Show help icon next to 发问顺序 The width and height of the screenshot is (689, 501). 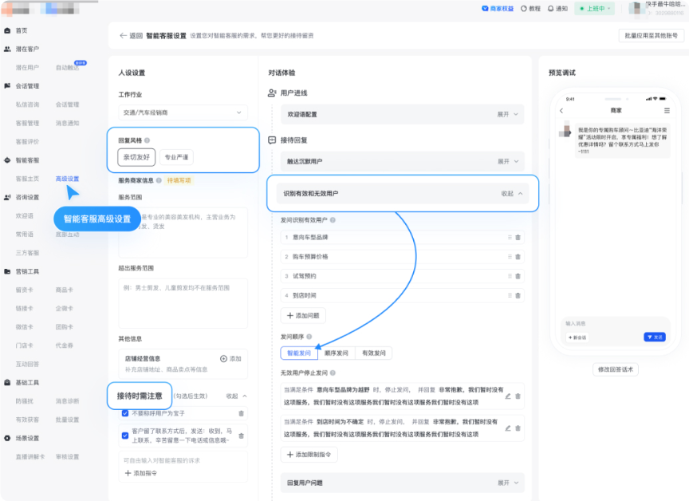click(309, 337)
